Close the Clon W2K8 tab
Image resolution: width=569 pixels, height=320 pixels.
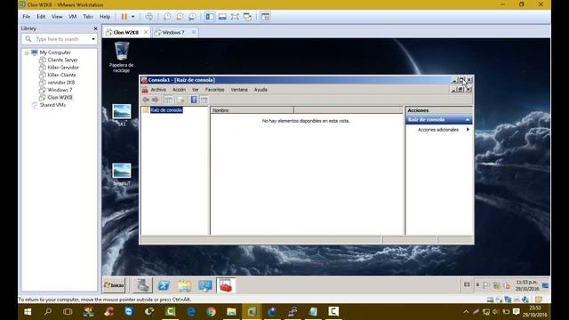[x=146, y=32]
